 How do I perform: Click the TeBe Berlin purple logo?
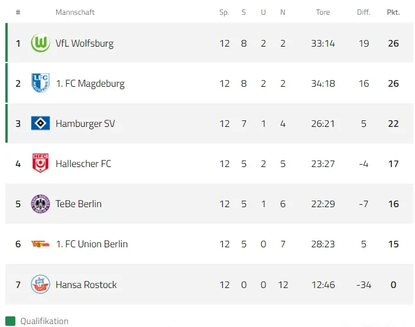coord(40,204)
